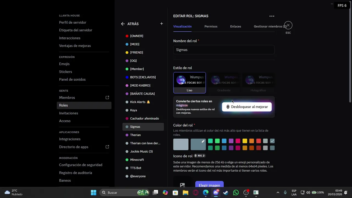Switch to the Visualización tab

(182, 26)
